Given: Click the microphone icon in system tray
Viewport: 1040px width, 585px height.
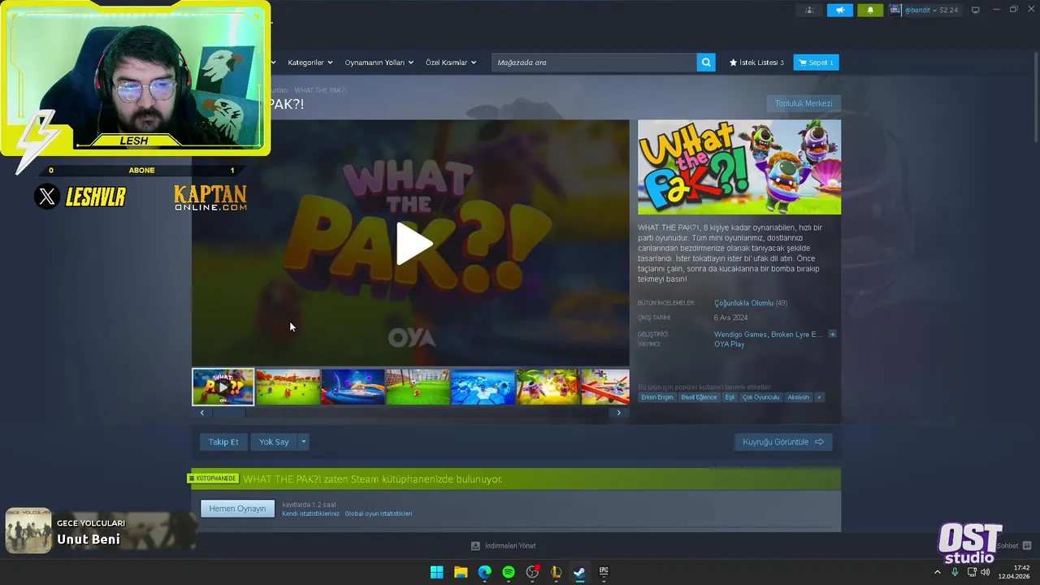Looking at the screenshot, I should (x=955, y=572).
